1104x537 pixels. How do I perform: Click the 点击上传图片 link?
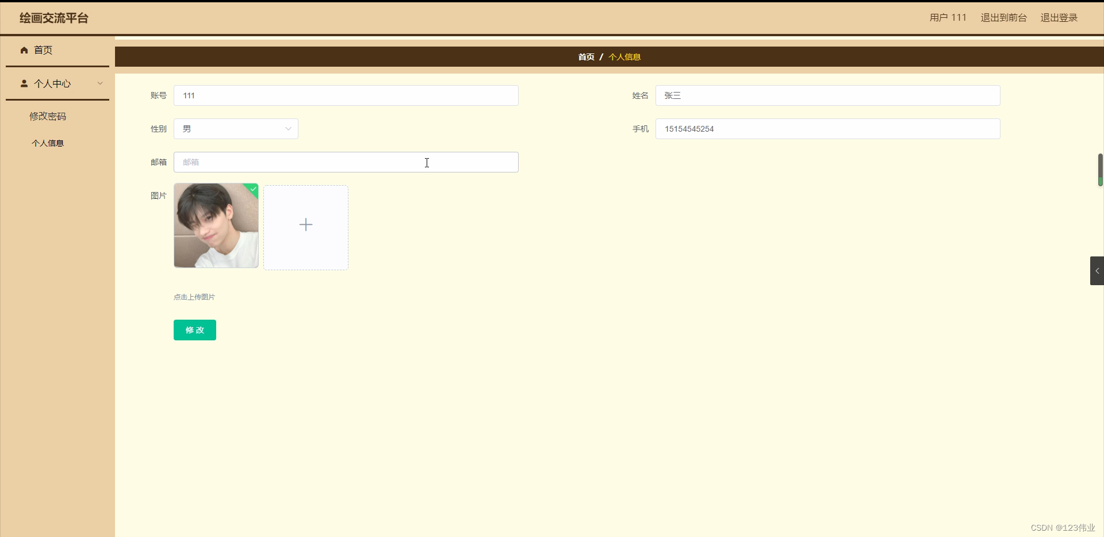click(194, 297)
